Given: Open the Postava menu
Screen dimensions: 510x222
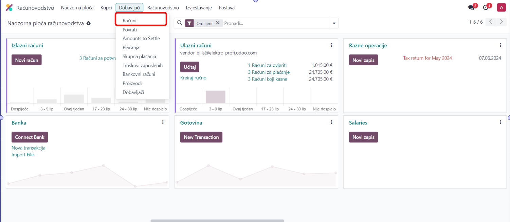Looking at the screenshot, I should point(226,7).
